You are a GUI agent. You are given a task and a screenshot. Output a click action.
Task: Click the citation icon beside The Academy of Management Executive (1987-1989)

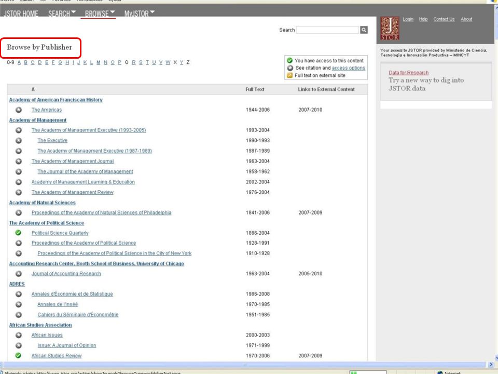click(19, 151)
